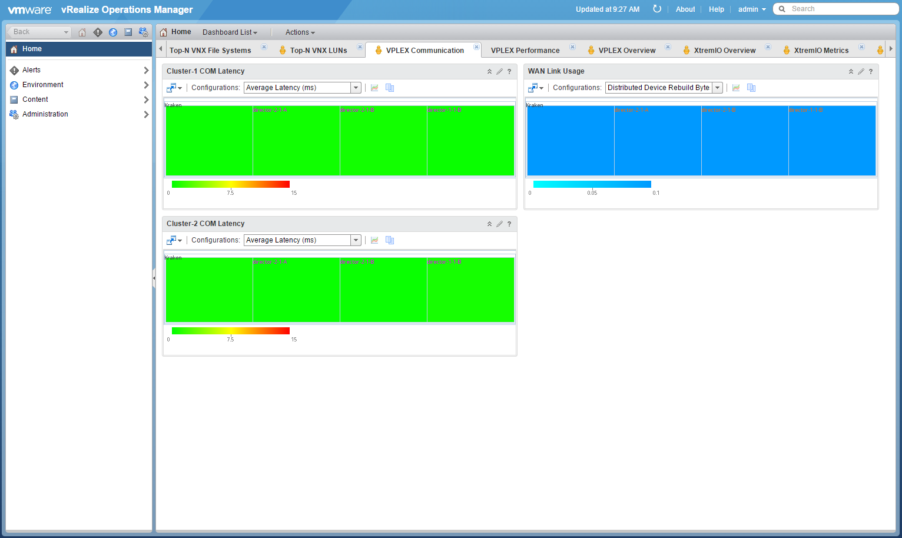Click details icon in Cluster-2 COM Latency toolbar
This screenshot has width=902, height=538.
pos(390,240)
